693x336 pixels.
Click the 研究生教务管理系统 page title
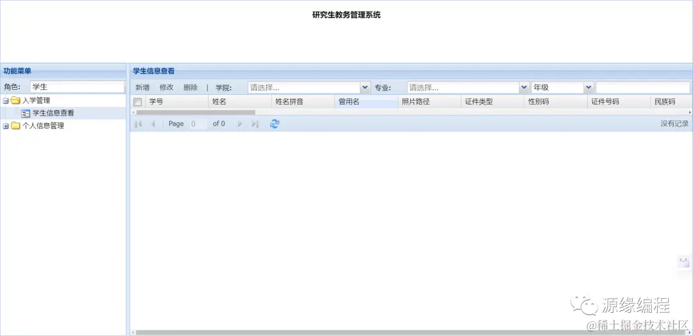346,15
